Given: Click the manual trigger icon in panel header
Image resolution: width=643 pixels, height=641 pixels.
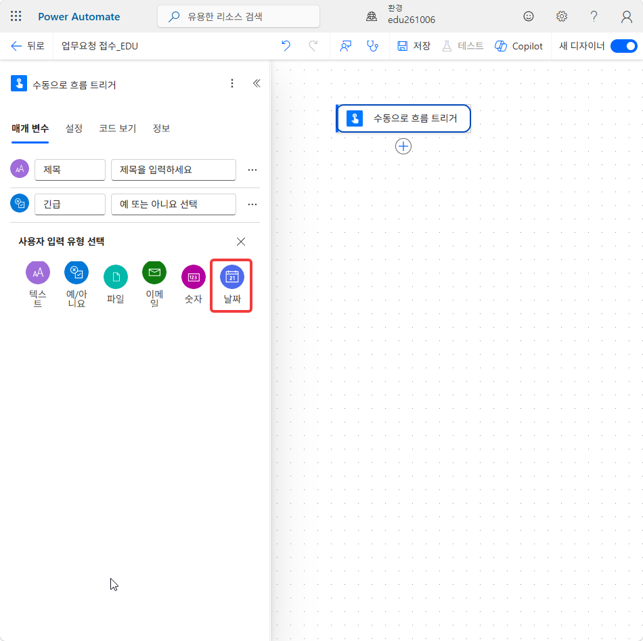Looking at the screenshot, I should [x=19, y=84].
